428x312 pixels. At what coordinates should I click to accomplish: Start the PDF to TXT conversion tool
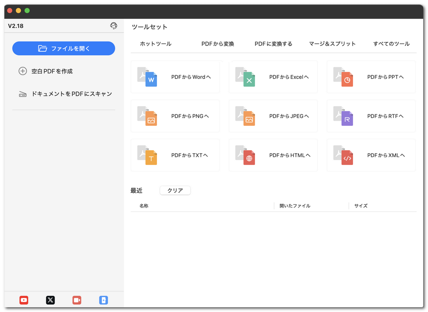click(174, 155)
